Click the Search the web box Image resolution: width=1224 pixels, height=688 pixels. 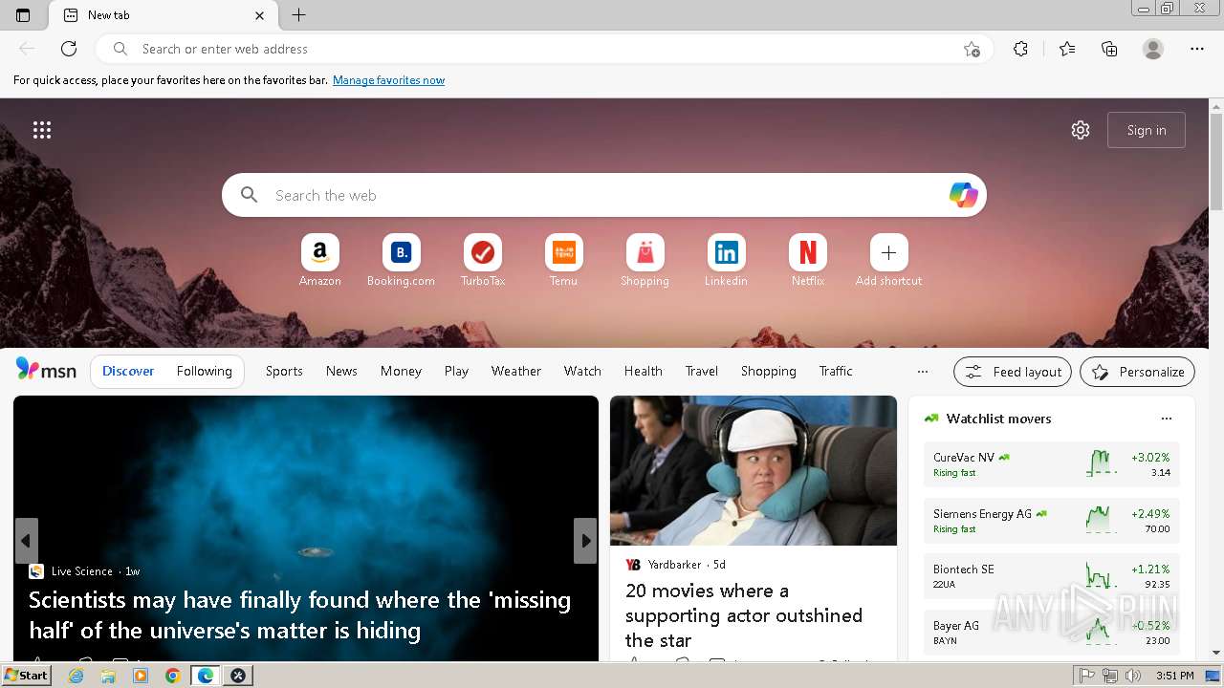click(x=604, y=195)
